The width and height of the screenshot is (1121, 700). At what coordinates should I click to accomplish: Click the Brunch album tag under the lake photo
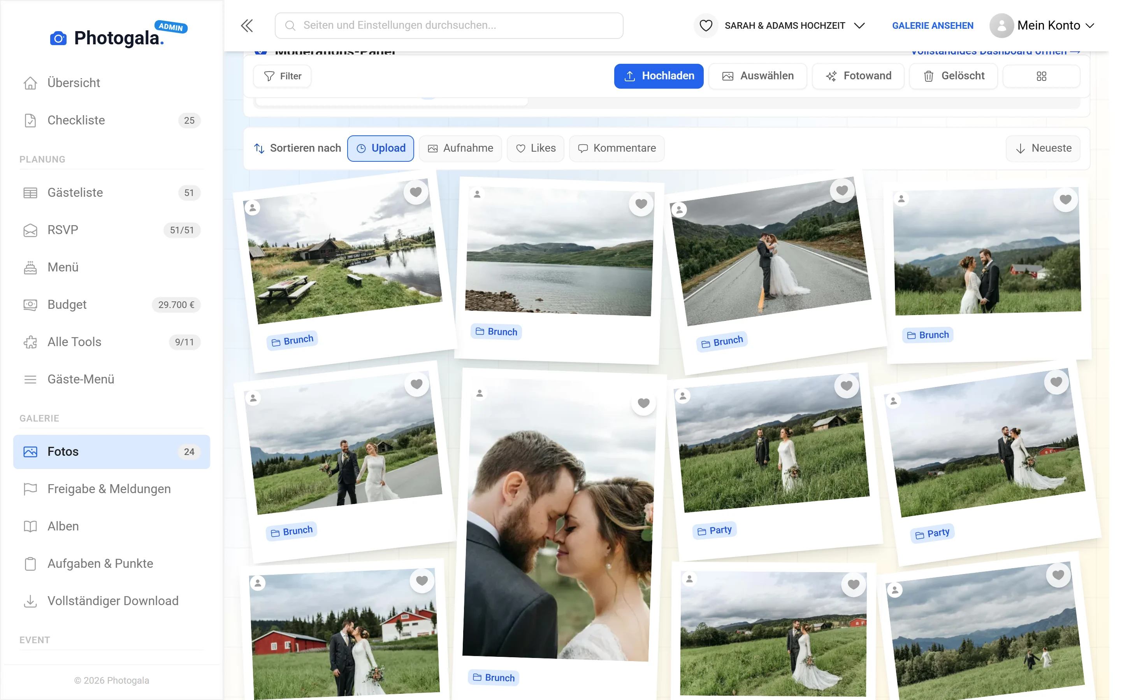[496, 332]
